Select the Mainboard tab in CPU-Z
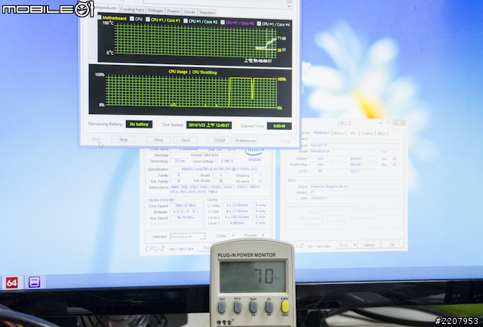 [321, 133]
